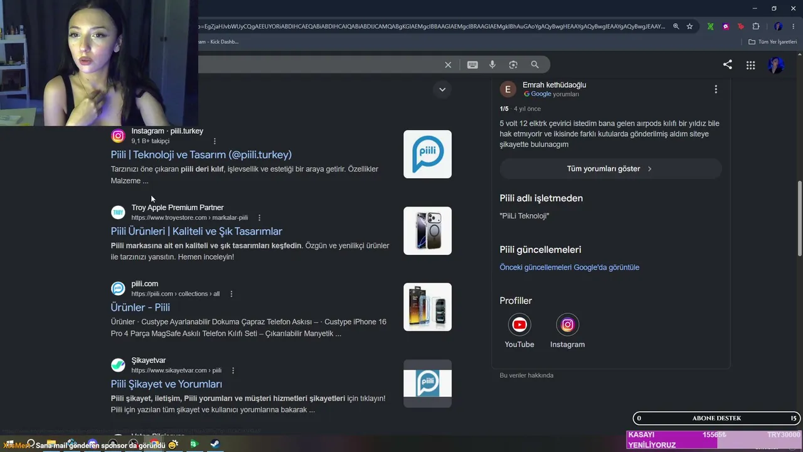The image size is (803, 452).
Task: Launch Steam from the taskbar
Action: (215, 444)
